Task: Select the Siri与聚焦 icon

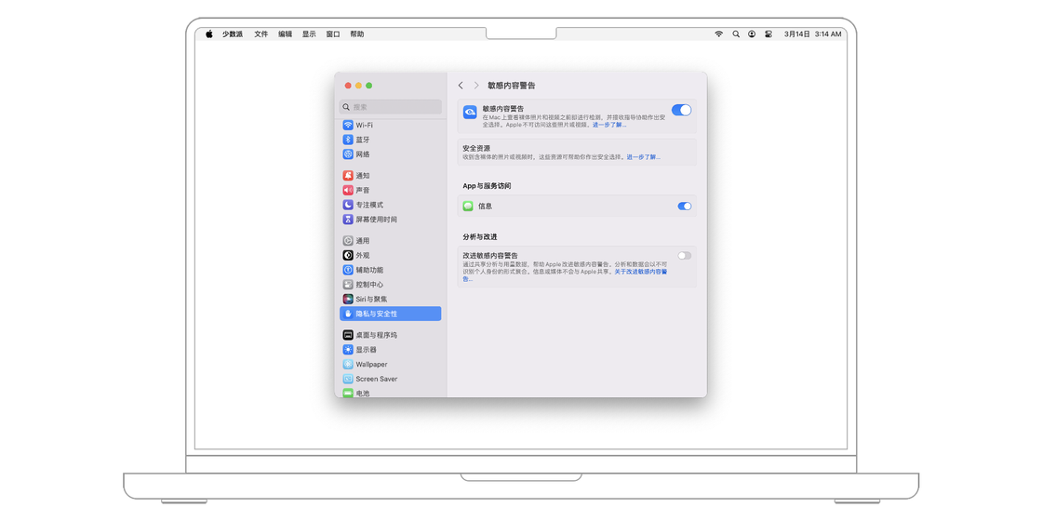Action: (348, 299)
